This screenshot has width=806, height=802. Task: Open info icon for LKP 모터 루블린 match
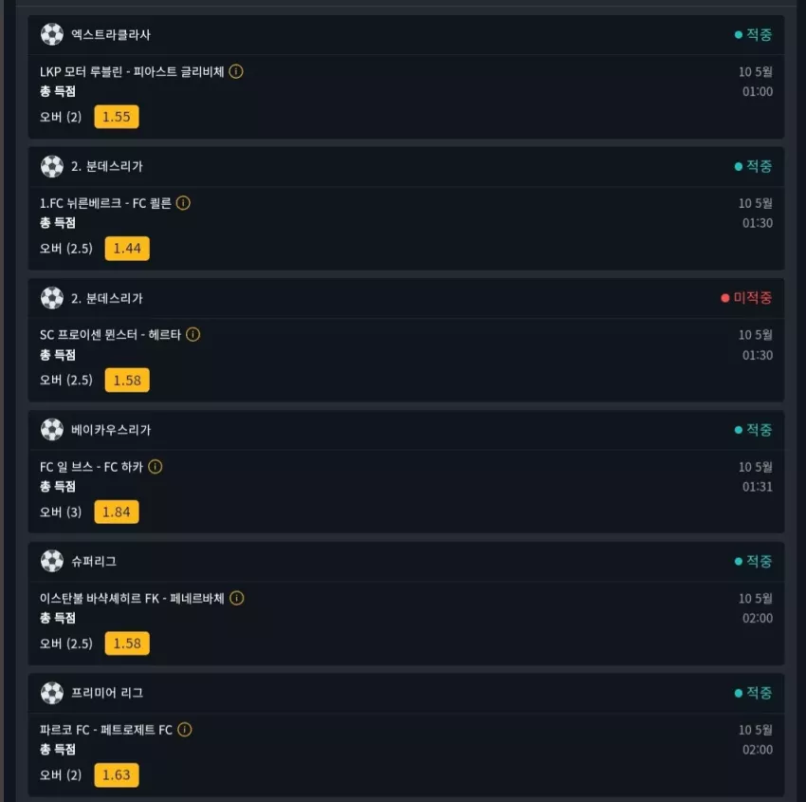(x=236, y=71)
